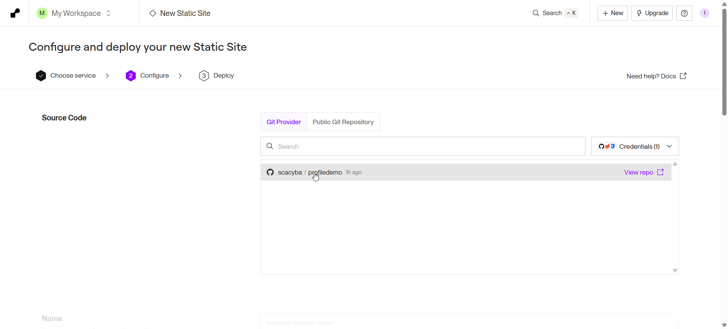The height and width of the screenshot is (329, 728).
Task: Switch to Public Git Repository tab
Action: tap(343, 122)
